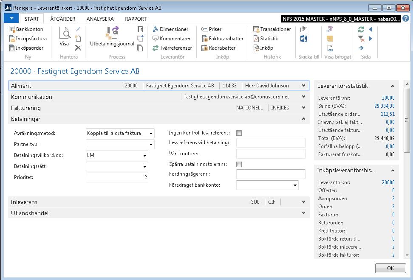The image size is (413, 280).
Task: Open Inköp in Historik group
Action: [263, 48]
